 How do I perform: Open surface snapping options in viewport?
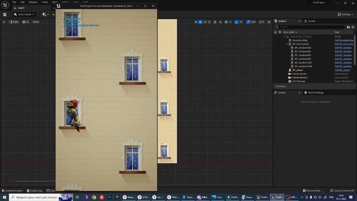pyautogui.click(x=220, y=22)
